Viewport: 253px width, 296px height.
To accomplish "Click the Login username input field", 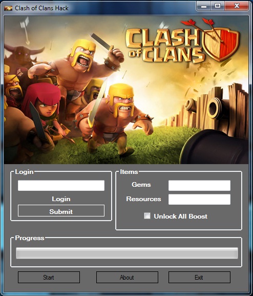I will (61, 185).
